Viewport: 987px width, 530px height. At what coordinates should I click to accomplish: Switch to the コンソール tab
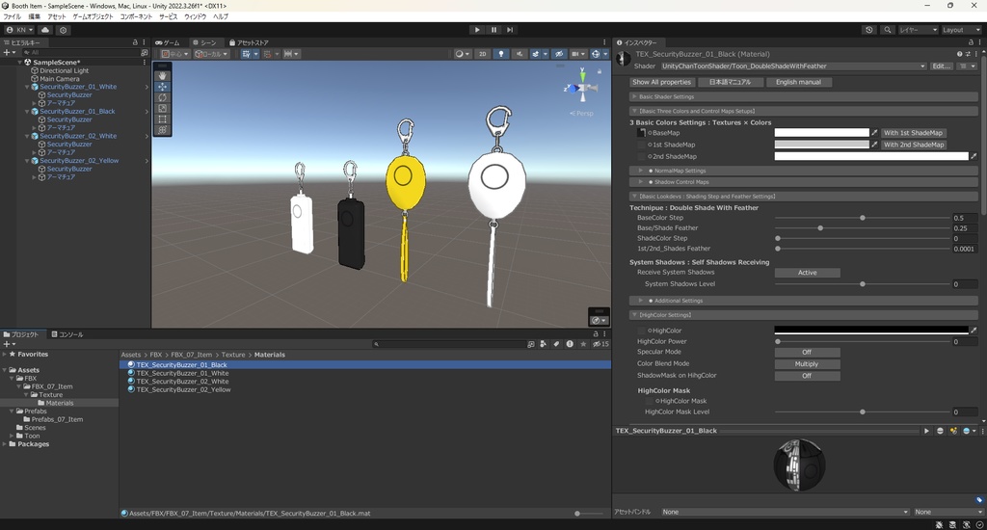coord(67,334)
